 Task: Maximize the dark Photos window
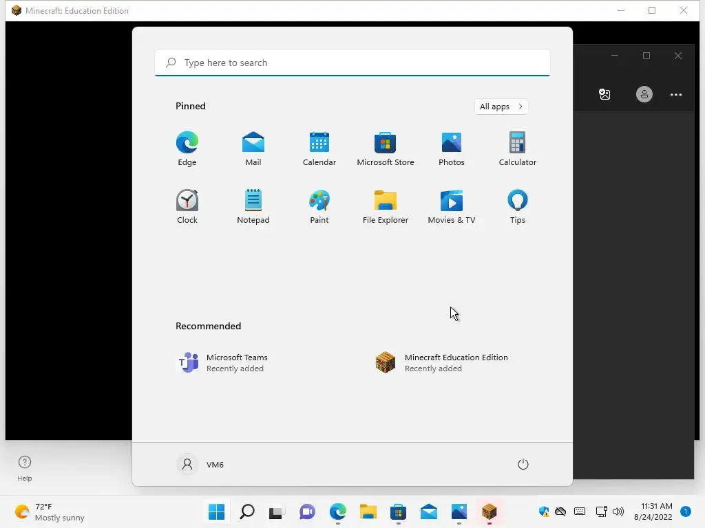tap(646, 56)
